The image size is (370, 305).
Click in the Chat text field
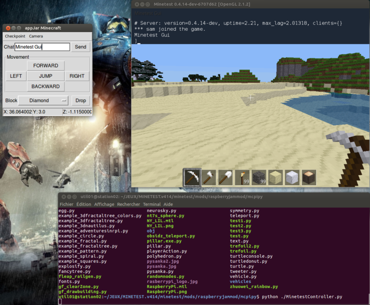(x=42, y=47)
